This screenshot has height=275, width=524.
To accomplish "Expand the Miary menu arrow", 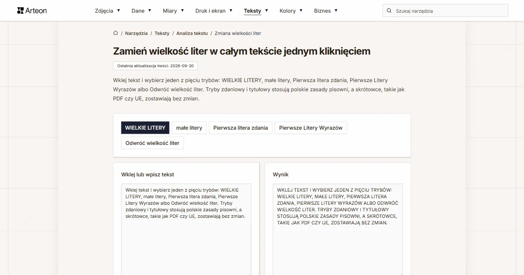I will pyautogui.click(x=182, y=10).
